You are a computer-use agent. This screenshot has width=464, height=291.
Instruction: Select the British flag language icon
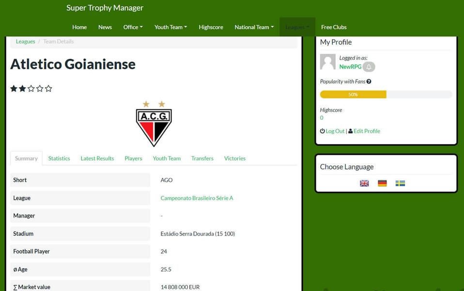click(364, 183)
